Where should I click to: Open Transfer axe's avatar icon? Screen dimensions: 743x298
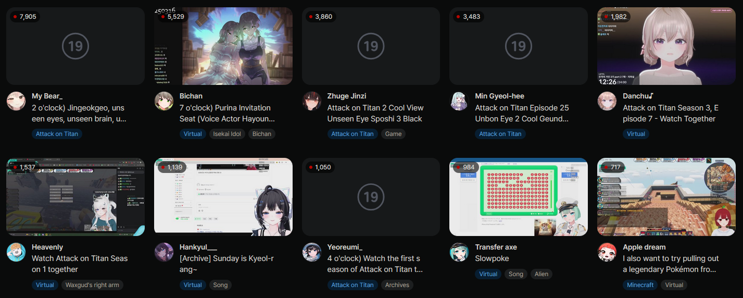(459, 252)
